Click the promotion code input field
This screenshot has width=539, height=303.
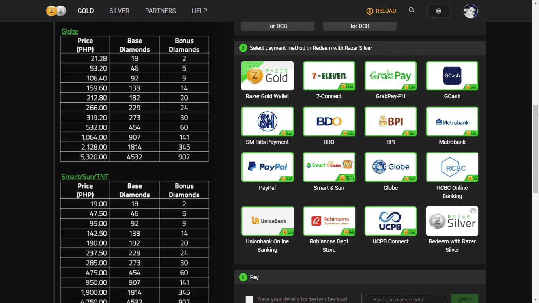[x=407, y=299]
